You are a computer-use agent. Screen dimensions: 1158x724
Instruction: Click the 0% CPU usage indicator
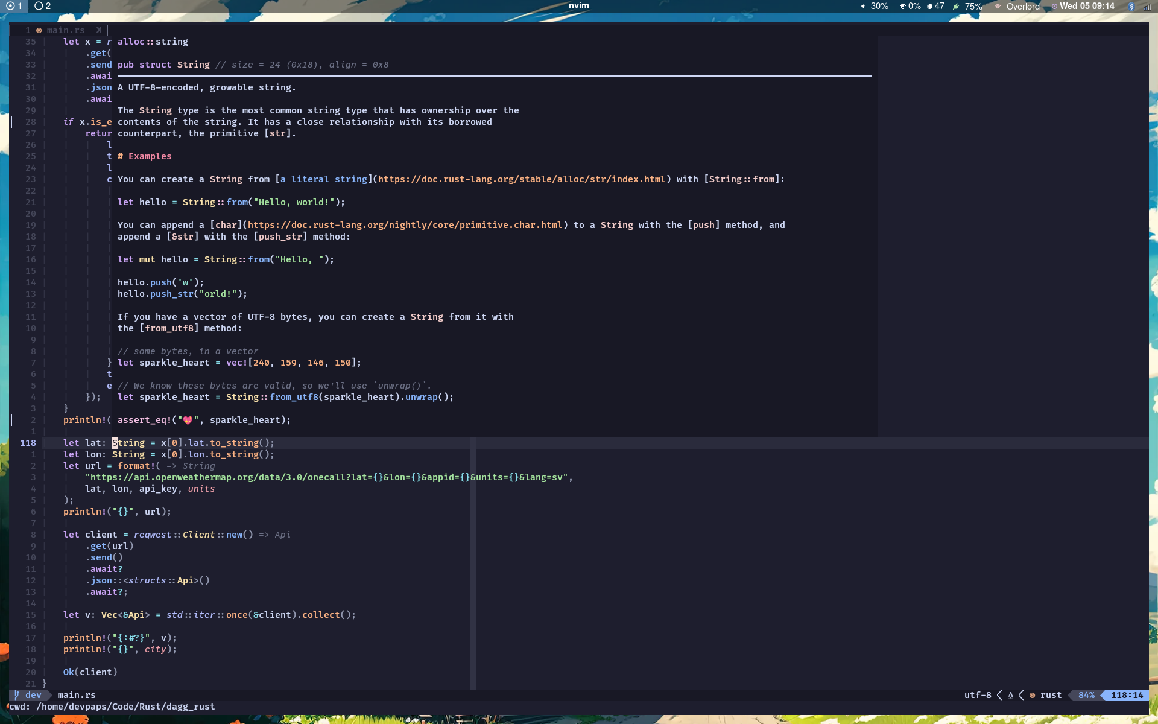tap(908, 6)
